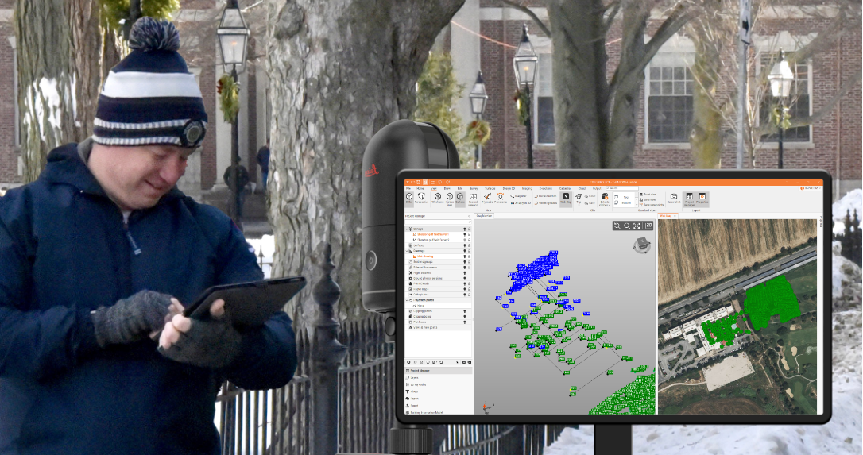The height and width of the screenshot is (455, 863).
Task: Click the zoom extents icon in graphic view
Action: click(x=637, y=226)
